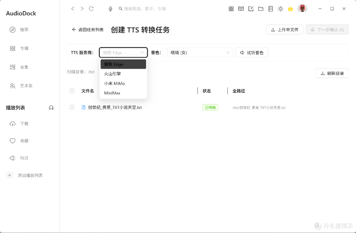Open the user avatar profile

pos(302,9)
